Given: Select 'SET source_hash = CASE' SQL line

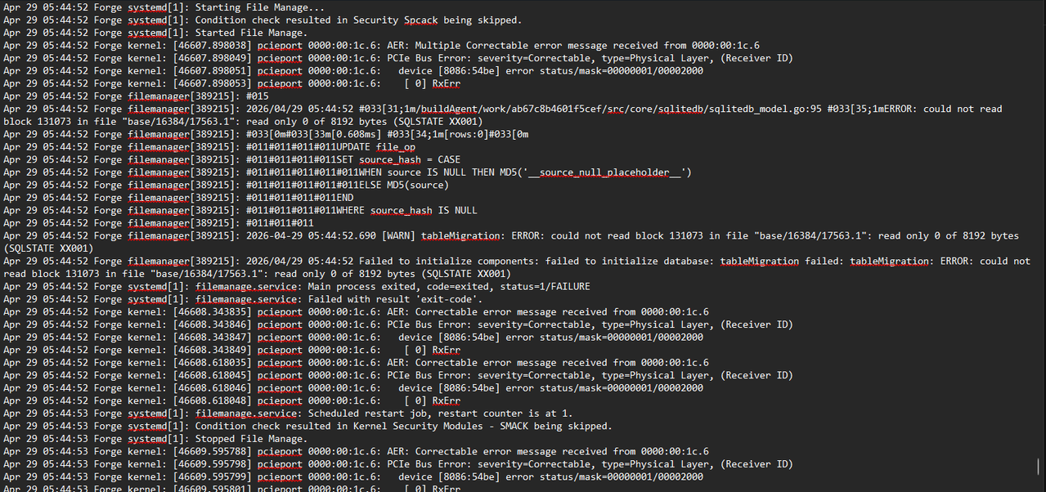Looking at the screenshot, I should tap(398, 159).
